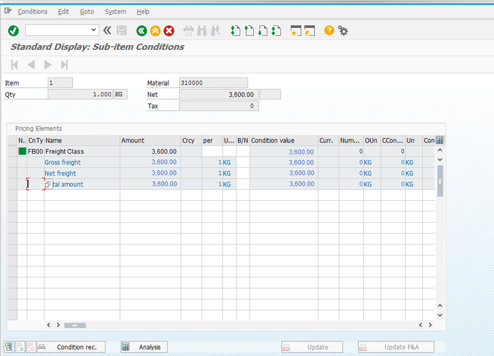Viewport: 494px width, 356px height.
Task: Click the Condition rec. button
Action: pos(70,347)
